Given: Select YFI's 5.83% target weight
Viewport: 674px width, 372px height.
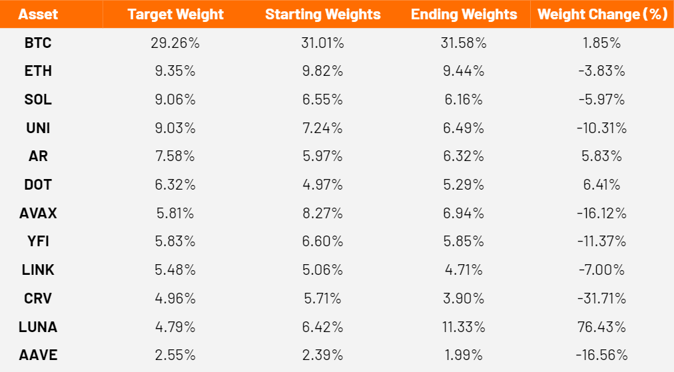Looking at the screenshot, I should [175, 242].
